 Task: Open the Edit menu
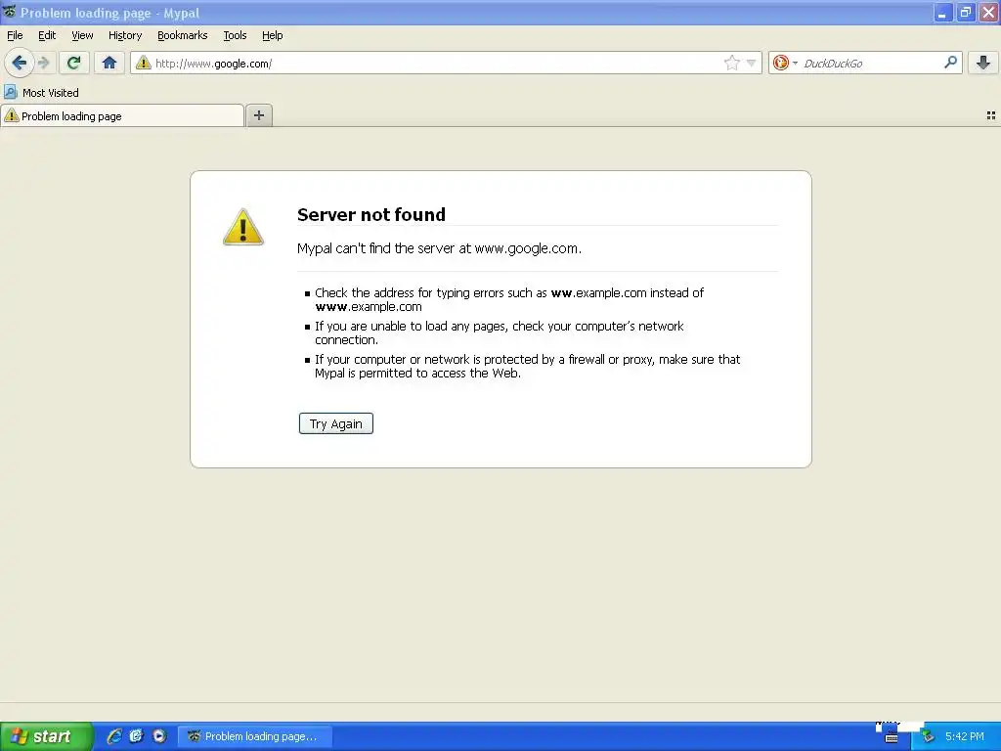47,35
